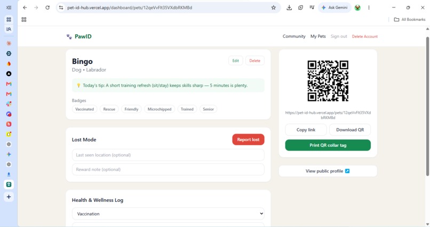Click the Bingo QR code image
Screen dimensions: 430x227
pos(328,81)
